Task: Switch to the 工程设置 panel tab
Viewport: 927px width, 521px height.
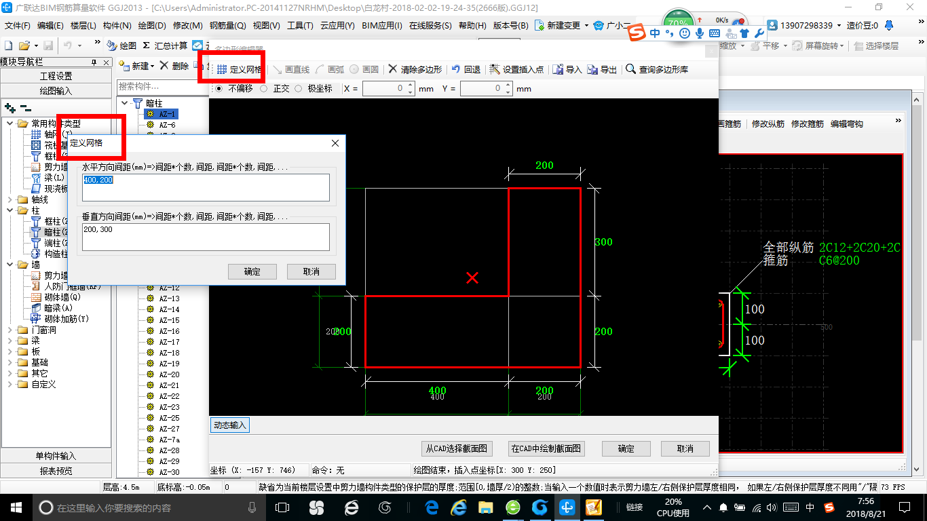Action: (56, 76)
